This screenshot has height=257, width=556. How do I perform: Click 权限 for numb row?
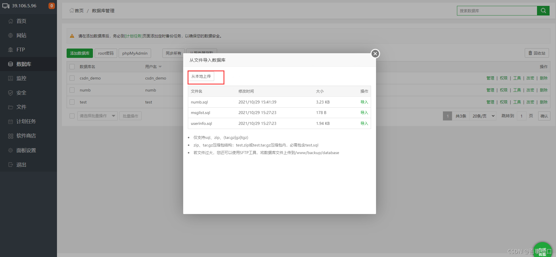(x=504, y=90)
